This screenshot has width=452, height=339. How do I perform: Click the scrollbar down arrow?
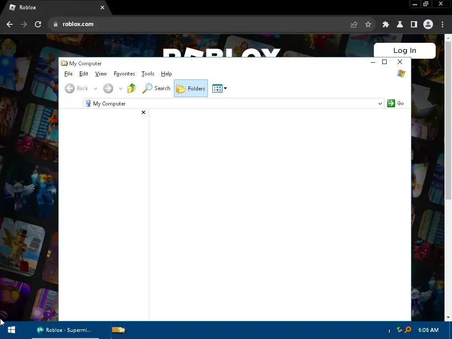(448, 317)
